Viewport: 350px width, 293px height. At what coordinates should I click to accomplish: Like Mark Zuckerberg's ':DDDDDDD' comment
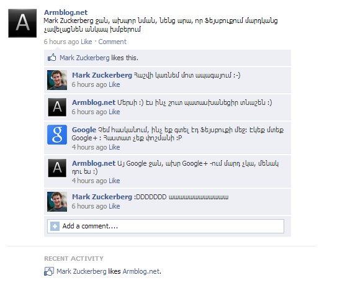(114, 206)
